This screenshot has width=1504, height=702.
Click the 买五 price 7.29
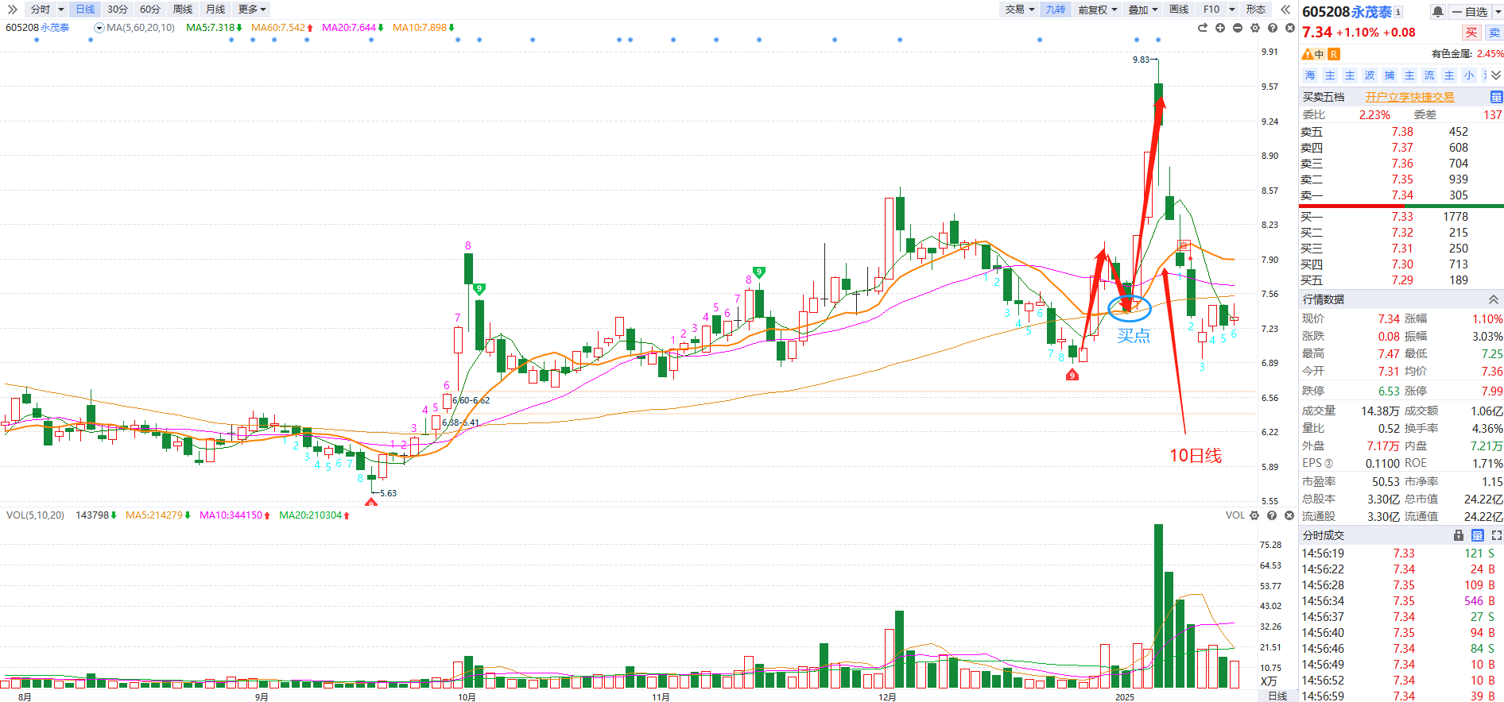pyautogui.click(x=1402, y=280)
